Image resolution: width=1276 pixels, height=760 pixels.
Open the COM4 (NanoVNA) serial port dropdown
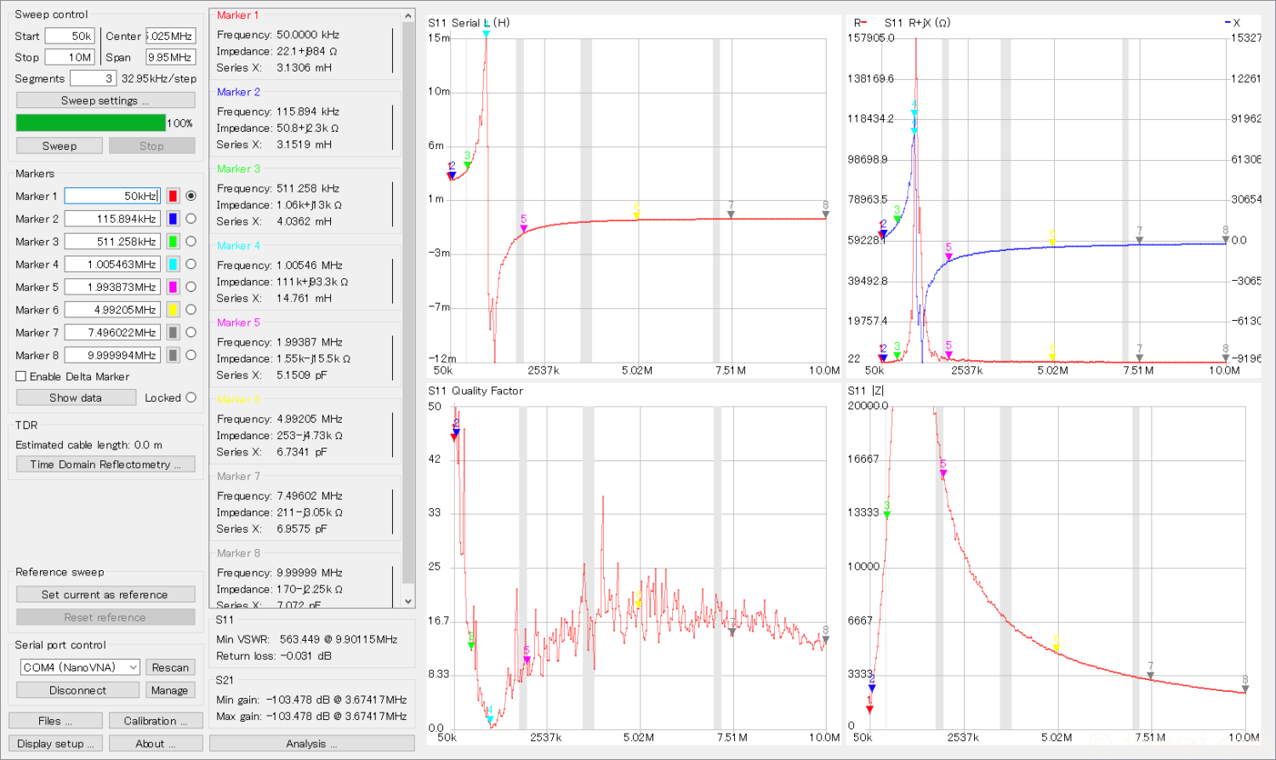click(x=80, y=667)
